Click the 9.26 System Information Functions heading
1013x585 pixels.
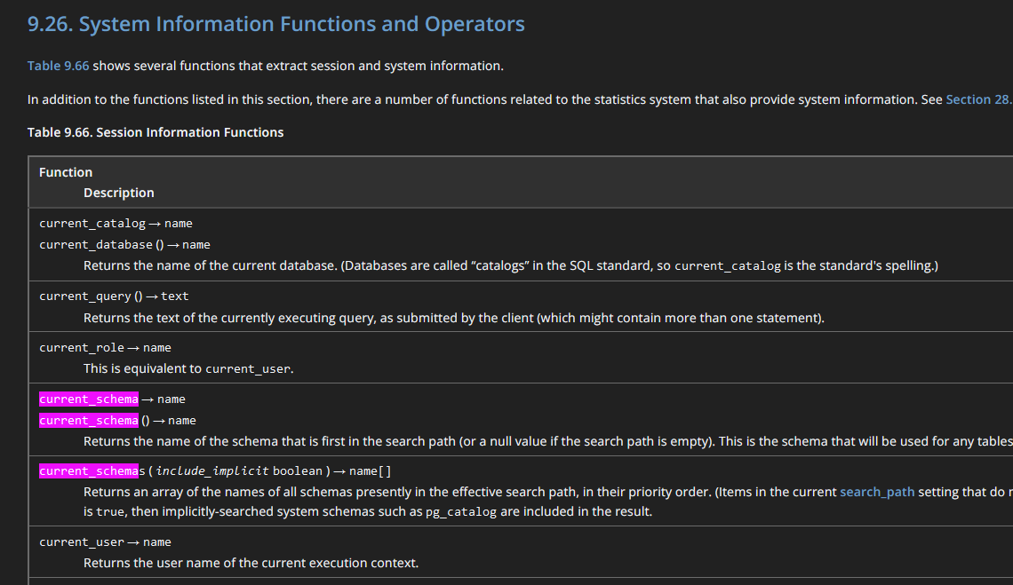[276, 25]
